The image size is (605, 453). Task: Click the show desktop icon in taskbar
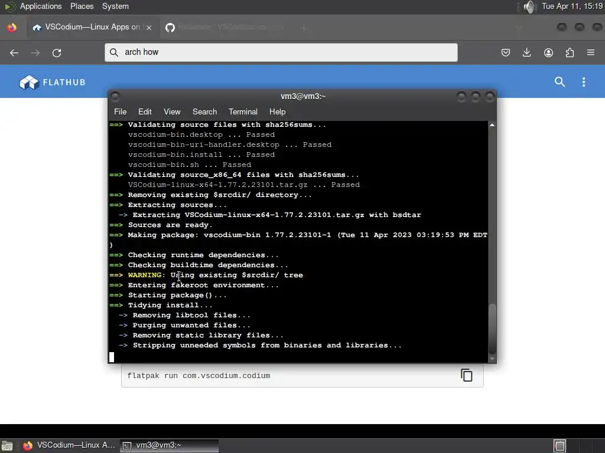(7, 446)
